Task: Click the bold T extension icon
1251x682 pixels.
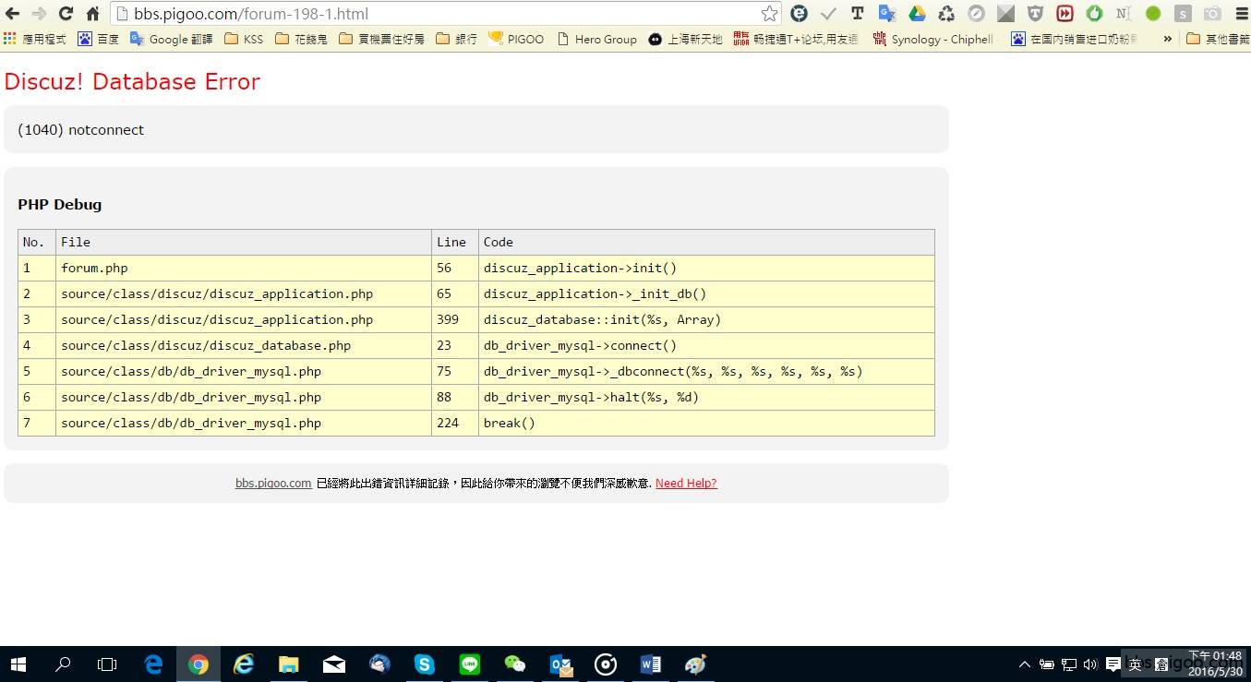Action: pyautogui.click(x=858, y=14)
